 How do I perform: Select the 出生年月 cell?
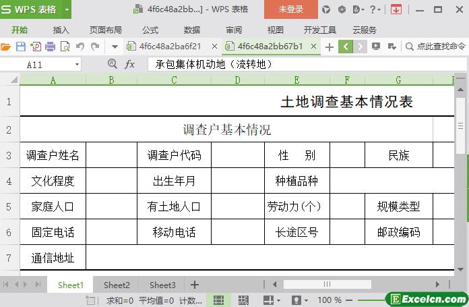(174, 181)
